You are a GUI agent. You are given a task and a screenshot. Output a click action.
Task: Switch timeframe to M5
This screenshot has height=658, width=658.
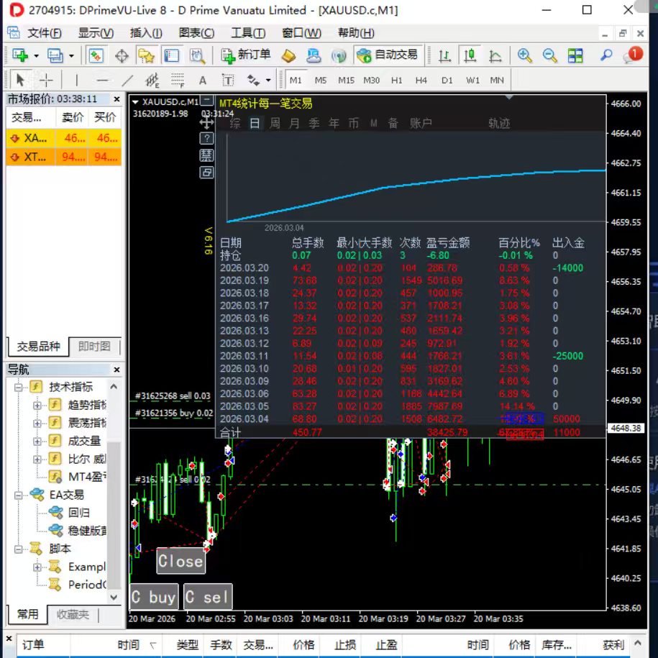321,80
